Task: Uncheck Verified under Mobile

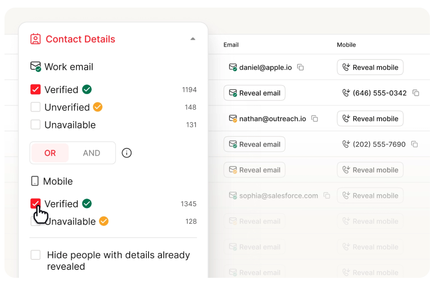Action: pyautogui.click(x=35, y=204)
